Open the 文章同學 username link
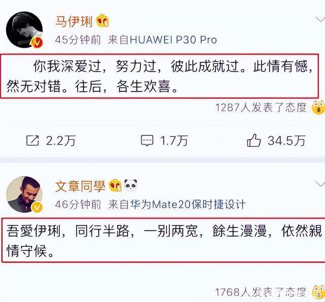The height and width of the screenshot is (302, 325). pos(80,186)
